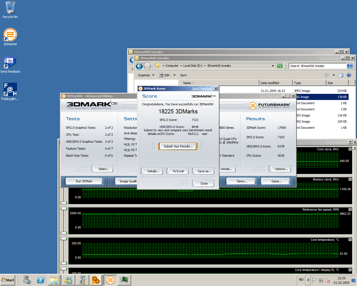Image resolution: width=357 pixels, height=286 pixels.
Task: Click the network tray icon
Action: coord(321,280)
